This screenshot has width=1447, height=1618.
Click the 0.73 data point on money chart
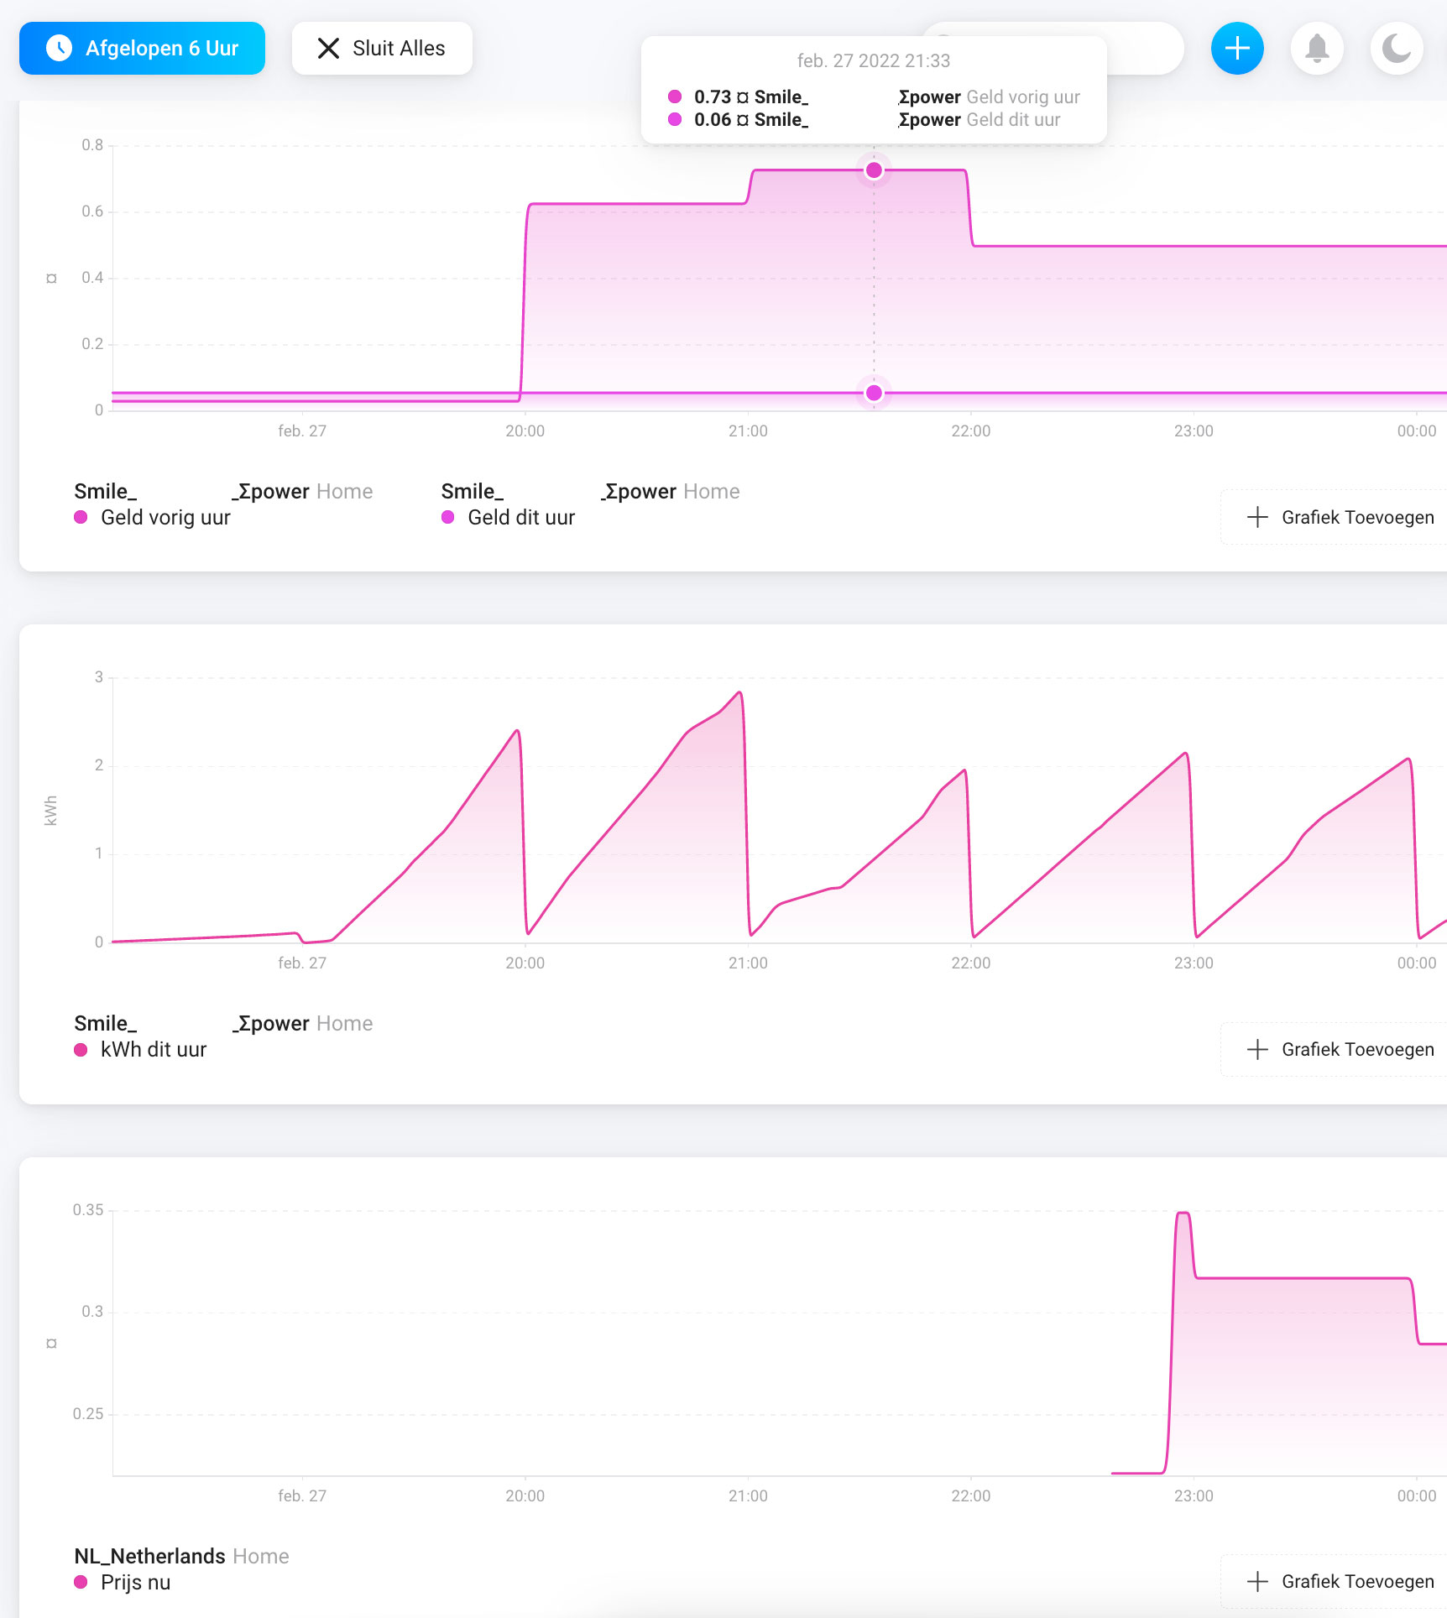874,170
